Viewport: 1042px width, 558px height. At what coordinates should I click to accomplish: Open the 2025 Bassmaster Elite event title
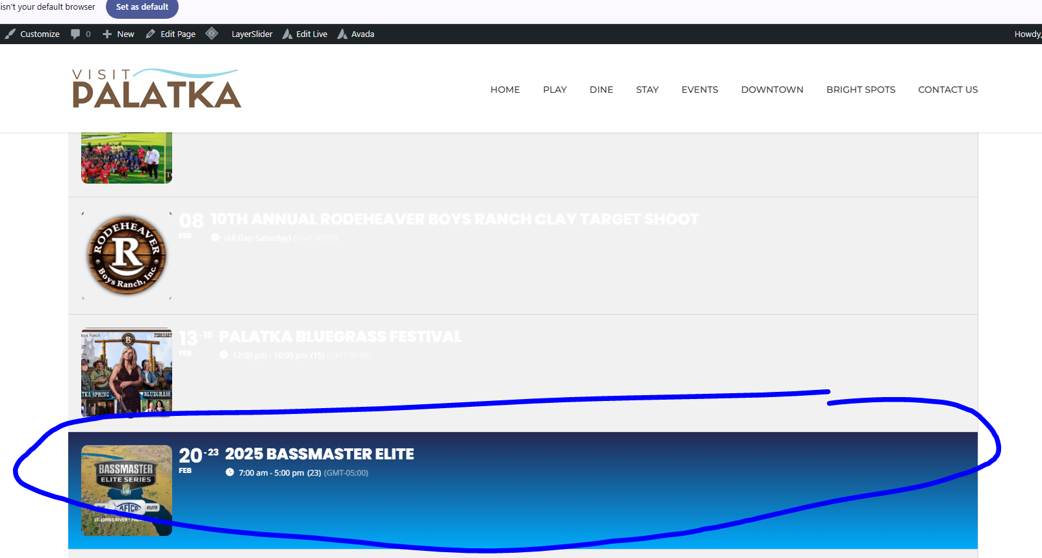(320, 454)
